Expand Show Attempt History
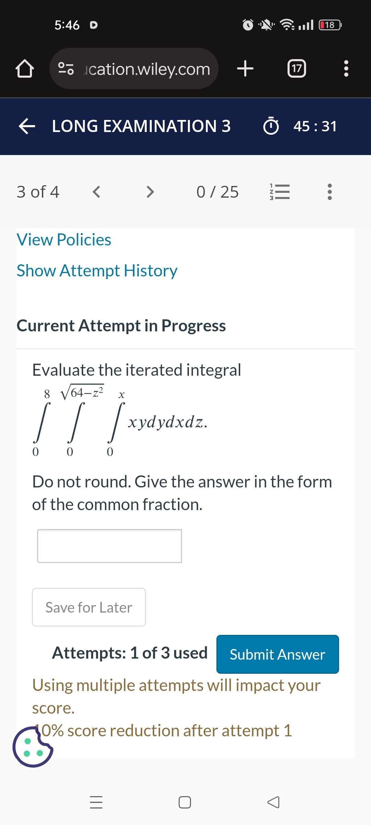The width and height of the screenshot is (371, 825). (x=97, y=271)
